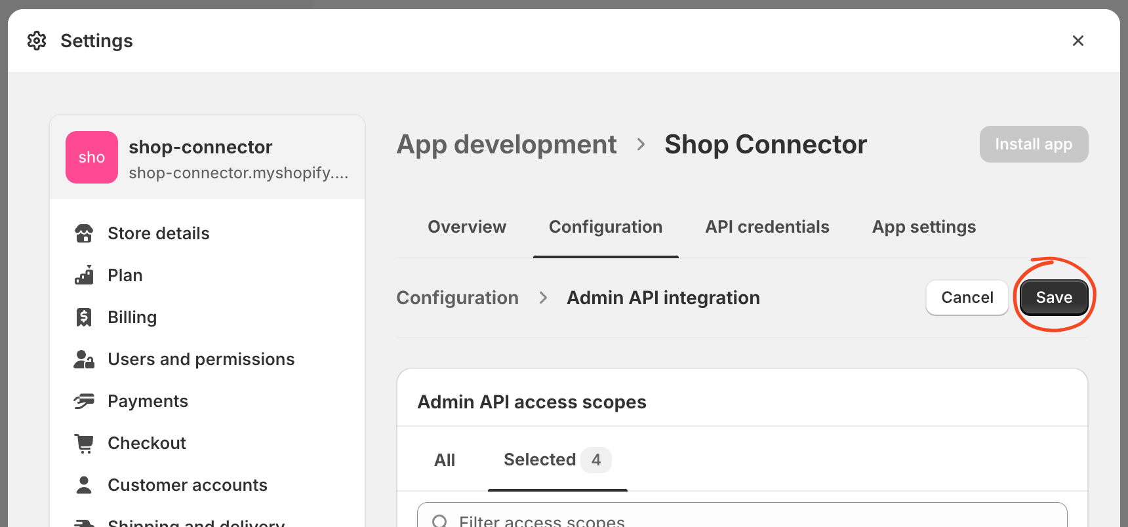The width and height of the screenshot is (1128, 527).
Task: Click the Store details shop icon
Action: coord(84,233)
